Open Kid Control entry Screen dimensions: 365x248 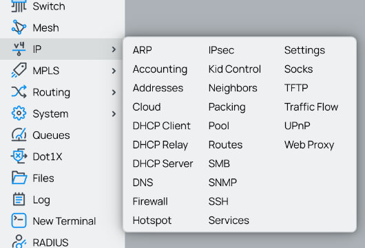pyautogui.click(x=235, y=69)
